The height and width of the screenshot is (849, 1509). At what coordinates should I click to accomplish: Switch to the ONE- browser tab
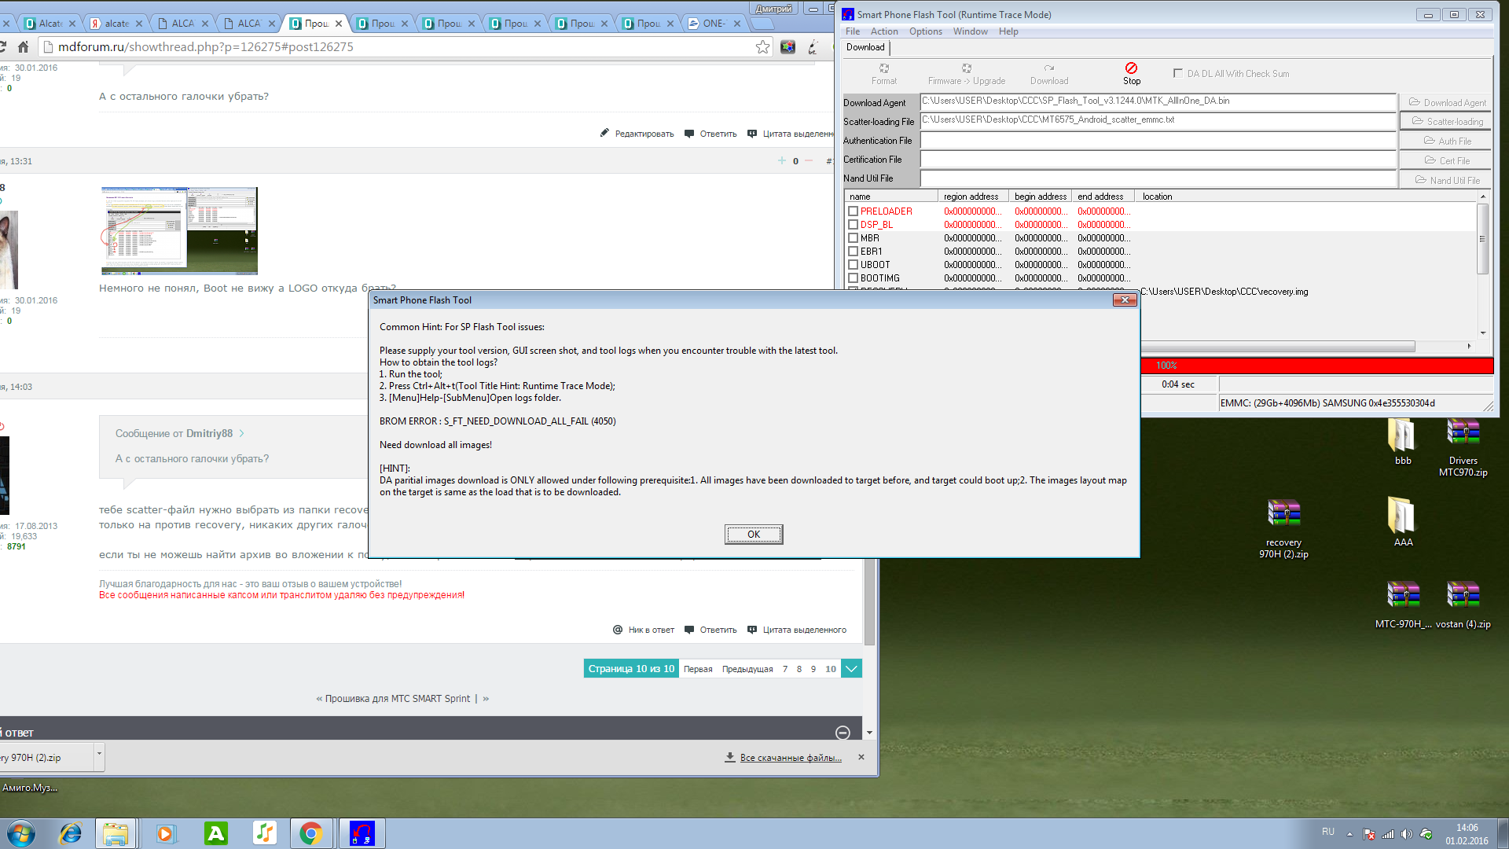coord(713,24)
